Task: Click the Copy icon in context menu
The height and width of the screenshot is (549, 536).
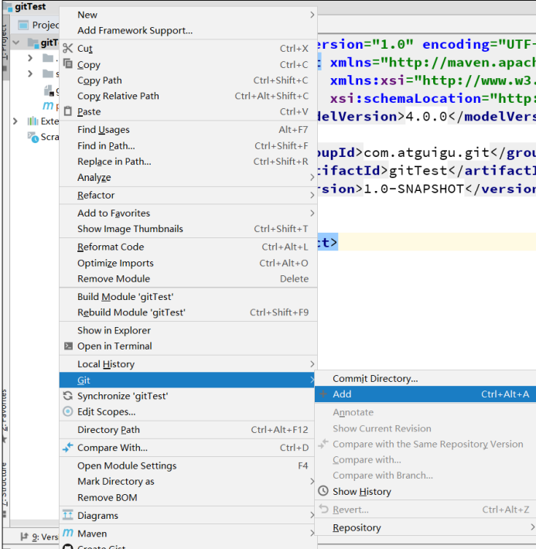Action: coord(68,64)
